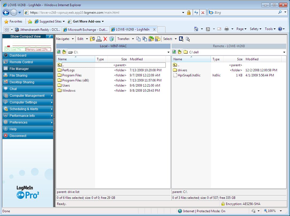Sort local files by Modified column
This screenshot has height=216, width=290.
pos(136,59)
